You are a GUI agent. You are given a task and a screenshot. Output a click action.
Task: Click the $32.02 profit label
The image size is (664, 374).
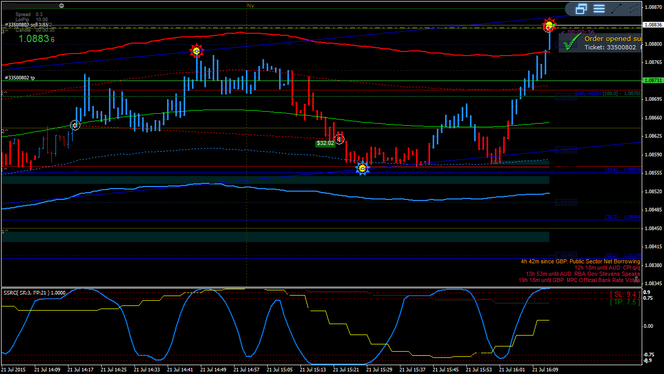(326, 143)
